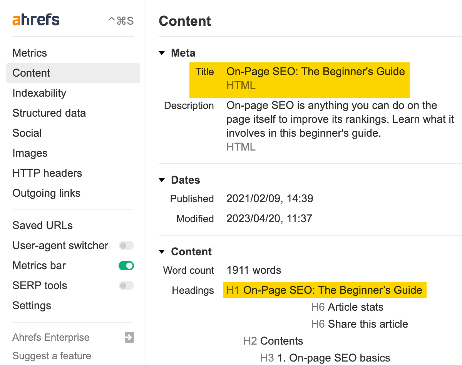The width and height of the screenshot is (462, 365).
Task: Click the Ahrefs Enterprise arrow icon
Action: (129, 338)
